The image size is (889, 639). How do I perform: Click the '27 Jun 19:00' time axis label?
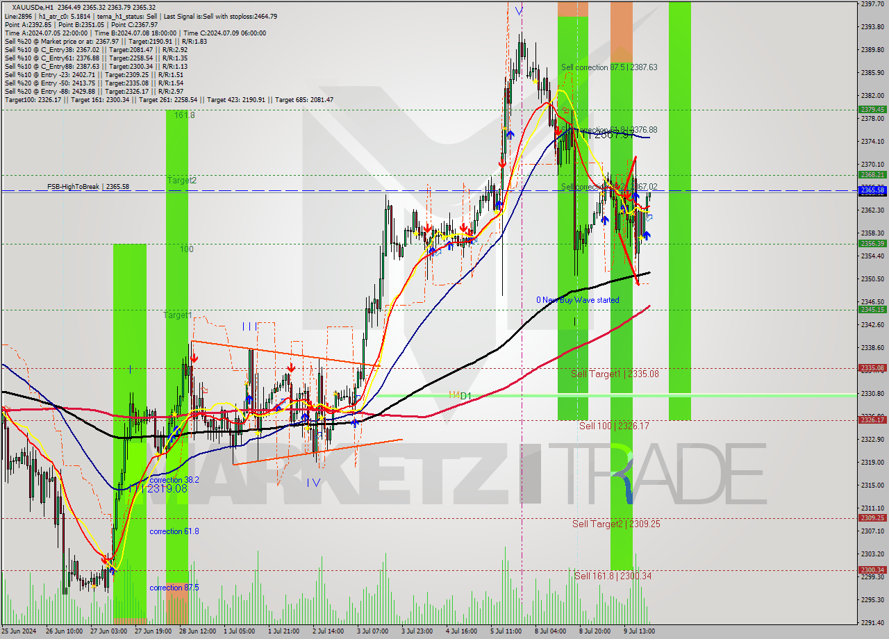(153, 631)
